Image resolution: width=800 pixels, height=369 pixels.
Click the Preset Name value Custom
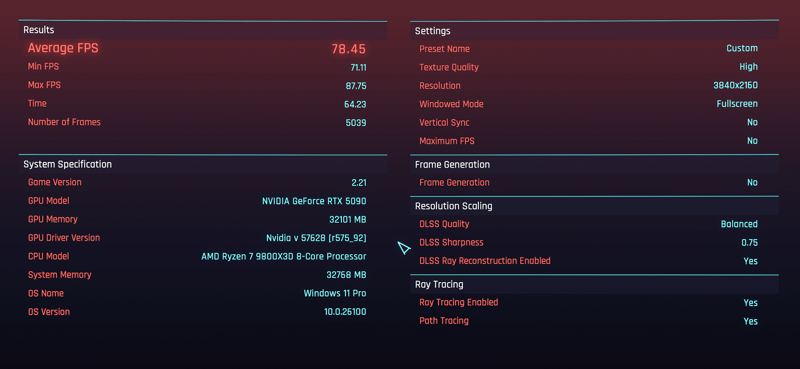point(742,48)
